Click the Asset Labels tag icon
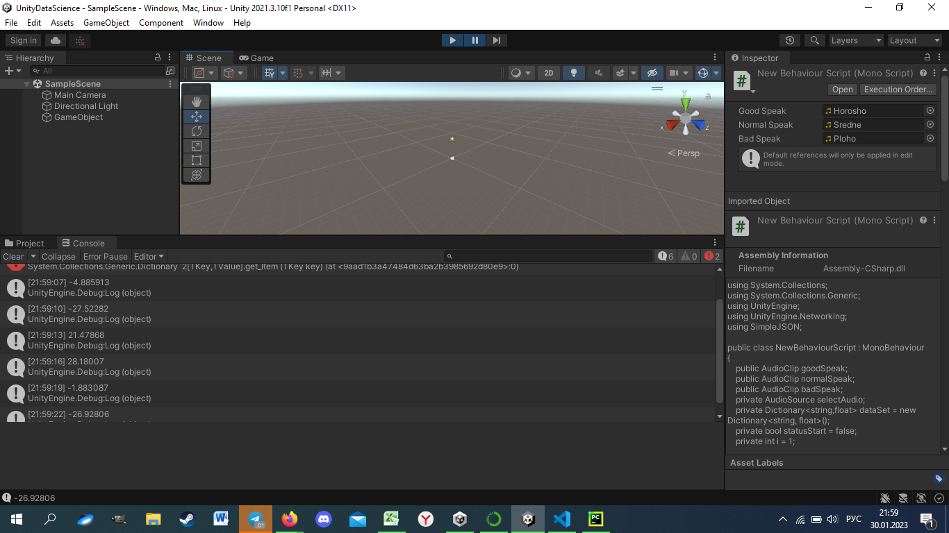Screen dimensions: 949x533 click(x=939, y=478)
